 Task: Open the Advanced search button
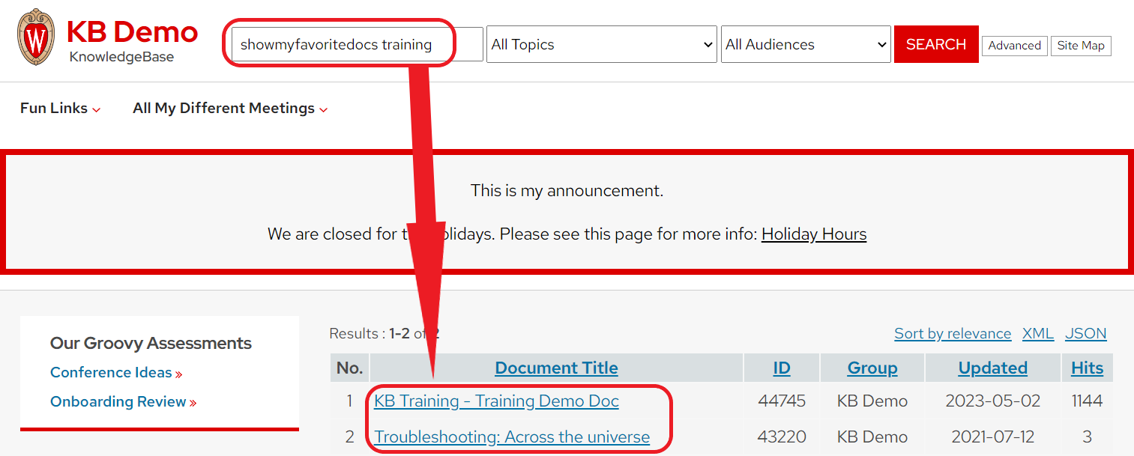[x=1014, y=46]
